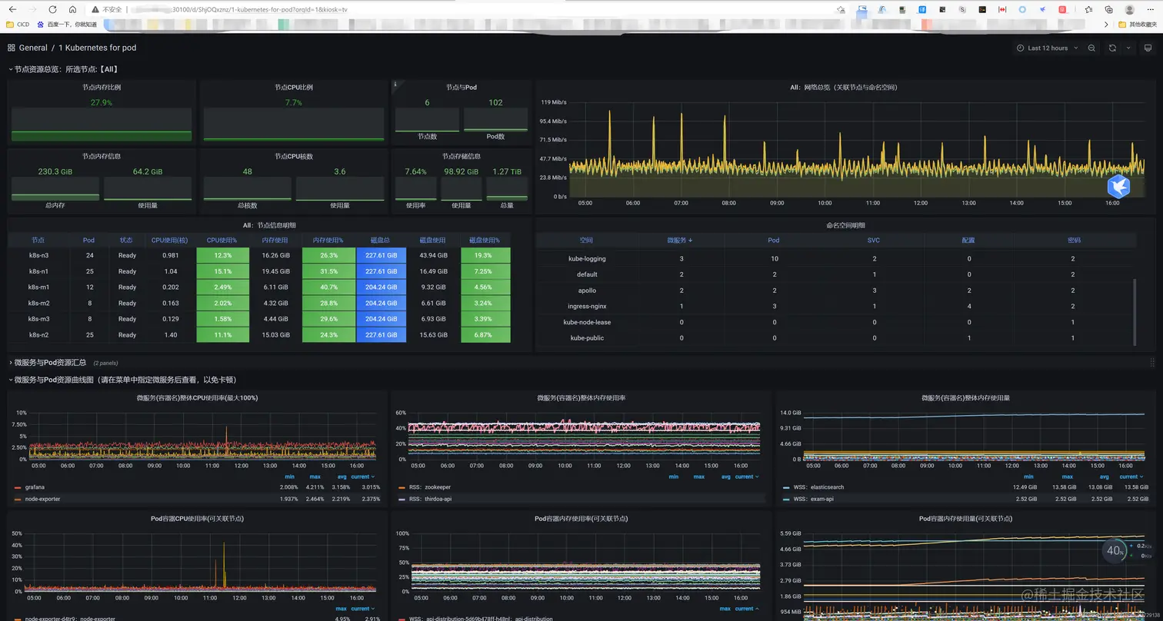Open 节点存储信息 panel title menu
The image size is (1163, 621).
(x=462, y=157)
